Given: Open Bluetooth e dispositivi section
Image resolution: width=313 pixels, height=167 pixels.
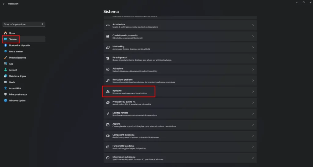Looking at the screenshot, I should click(20, 45).
